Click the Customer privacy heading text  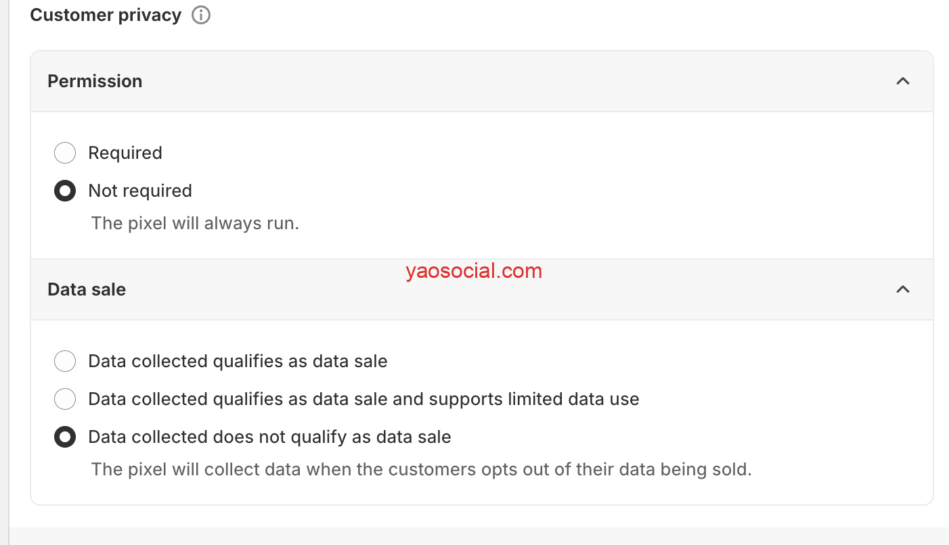click(x=106, y=15)
